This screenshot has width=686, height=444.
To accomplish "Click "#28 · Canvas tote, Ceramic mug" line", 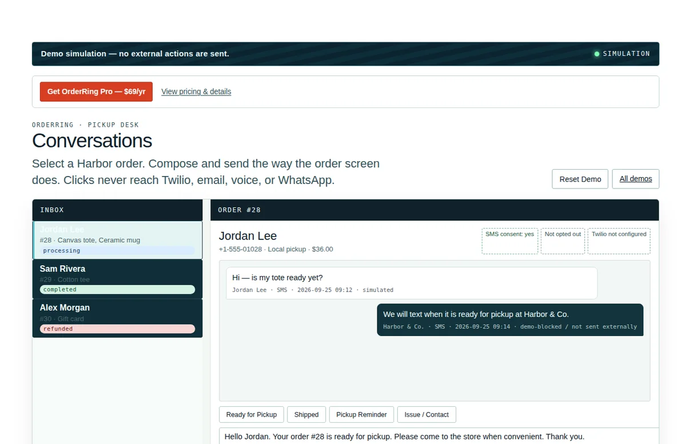I will 90,240.
